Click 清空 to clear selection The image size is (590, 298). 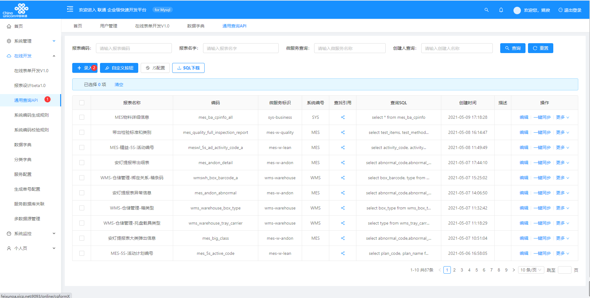pyautogui.click(x=119, y=85)
